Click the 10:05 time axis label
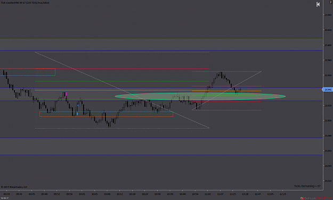The image size is (333, 200). [x=94, y=194]
